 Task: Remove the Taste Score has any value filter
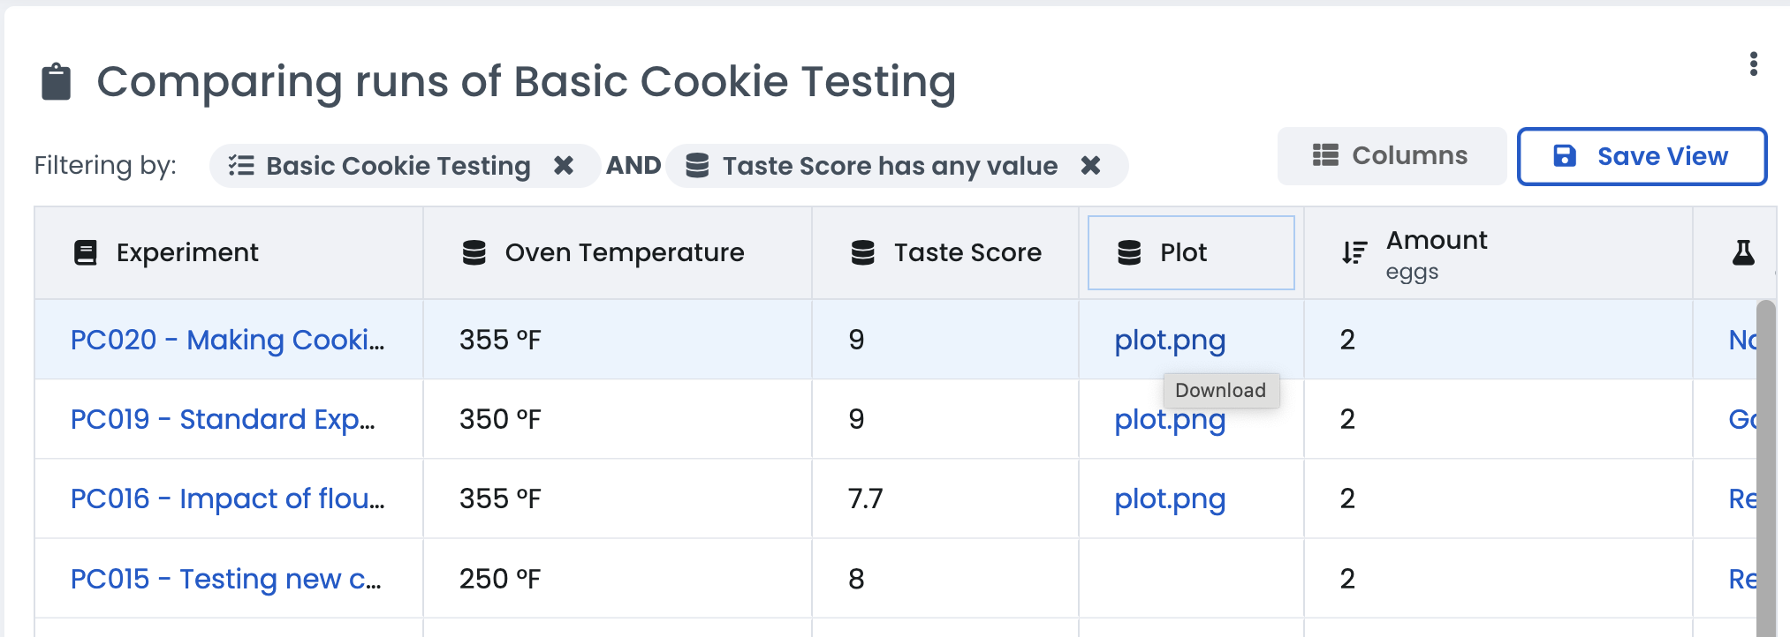pyautogui.click(x=1090, y=165)
